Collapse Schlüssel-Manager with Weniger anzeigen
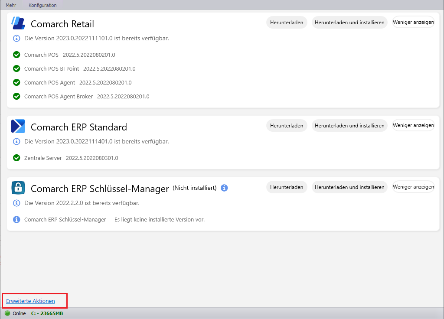This screenshot has height=319, width=444. coord(413,187)
